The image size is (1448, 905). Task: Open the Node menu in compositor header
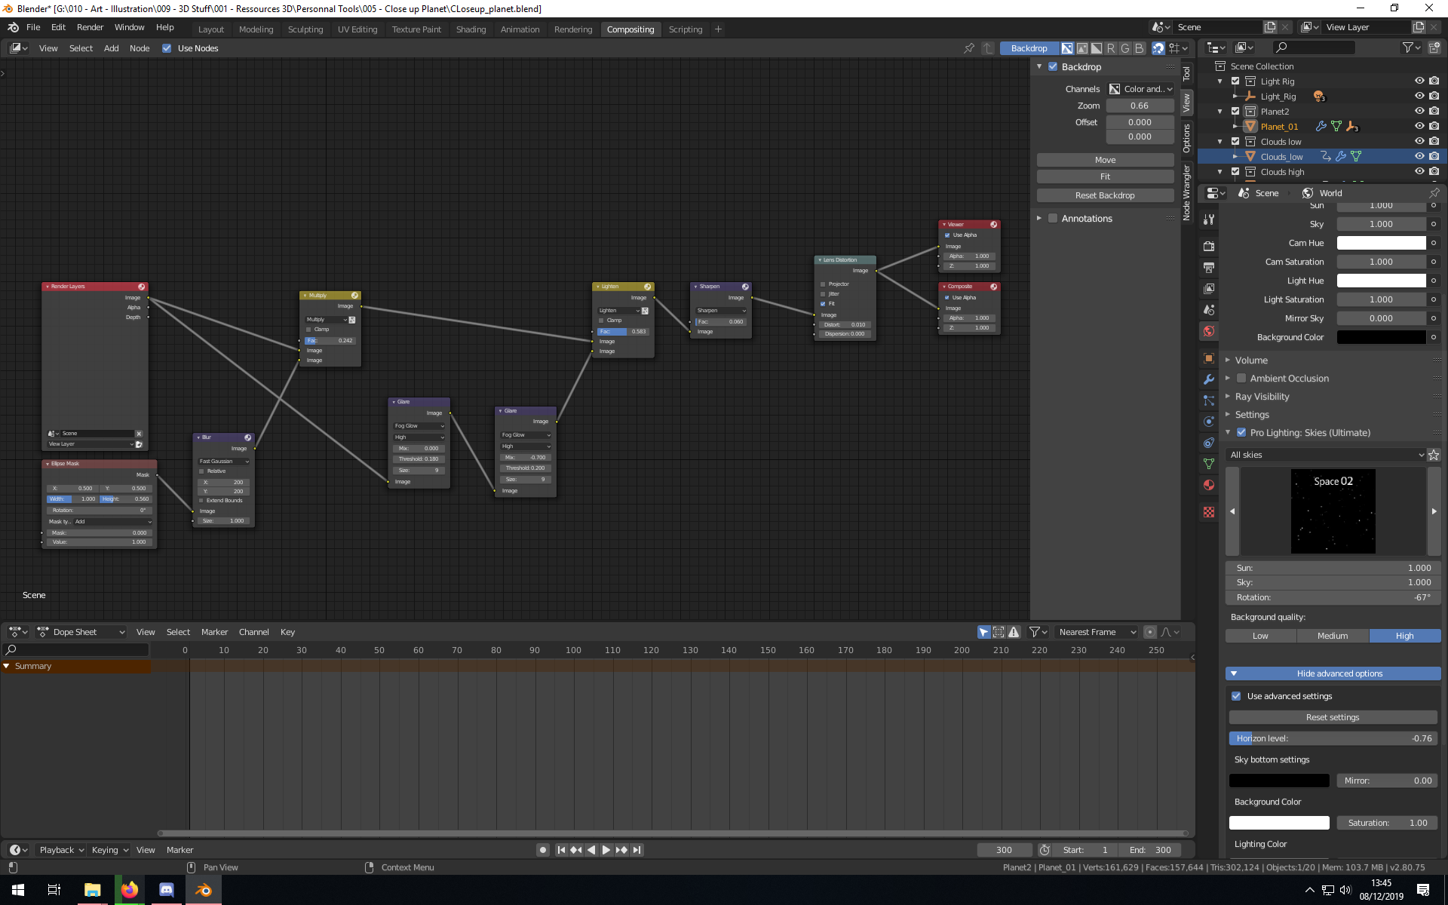(x=140, y=48)
